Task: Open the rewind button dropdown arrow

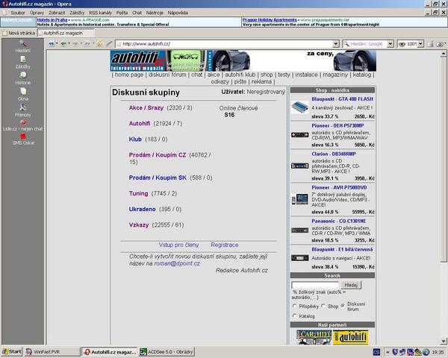Action: pos(57,44)
